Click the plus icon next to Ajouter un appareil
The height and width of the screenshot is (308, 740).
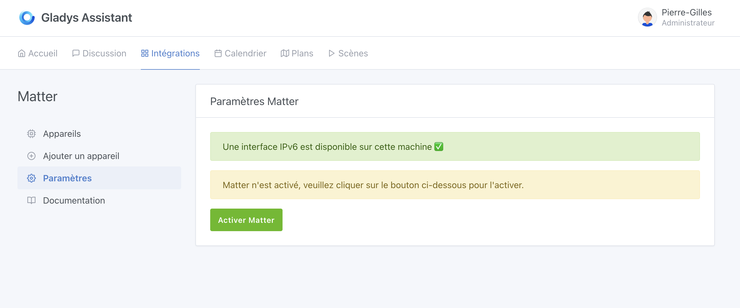point(31,156)
